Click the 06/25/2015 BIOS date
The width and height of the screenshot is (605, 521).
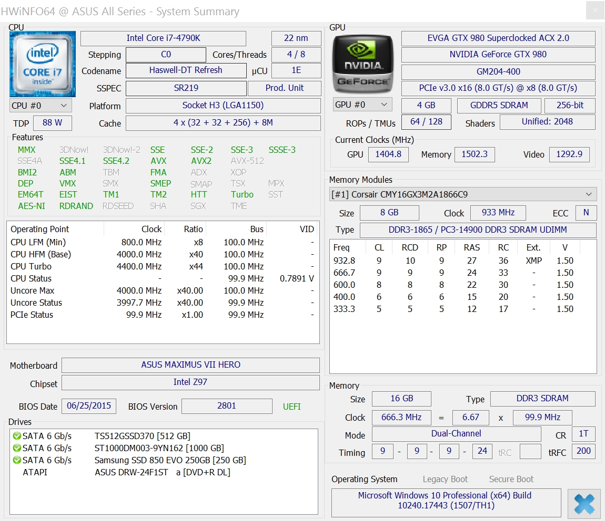click(x=89, y=406)
